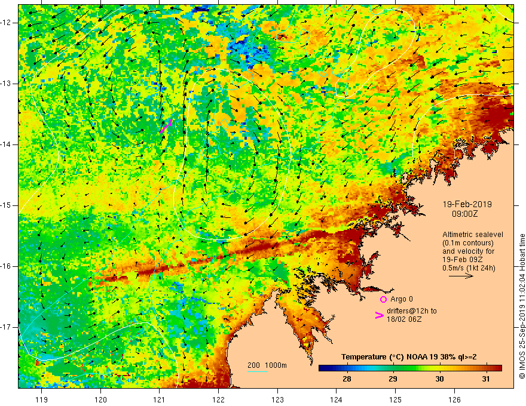The image size is (526, 406).
Task: Click latitude axis label -17
Action: pos(7,327)
